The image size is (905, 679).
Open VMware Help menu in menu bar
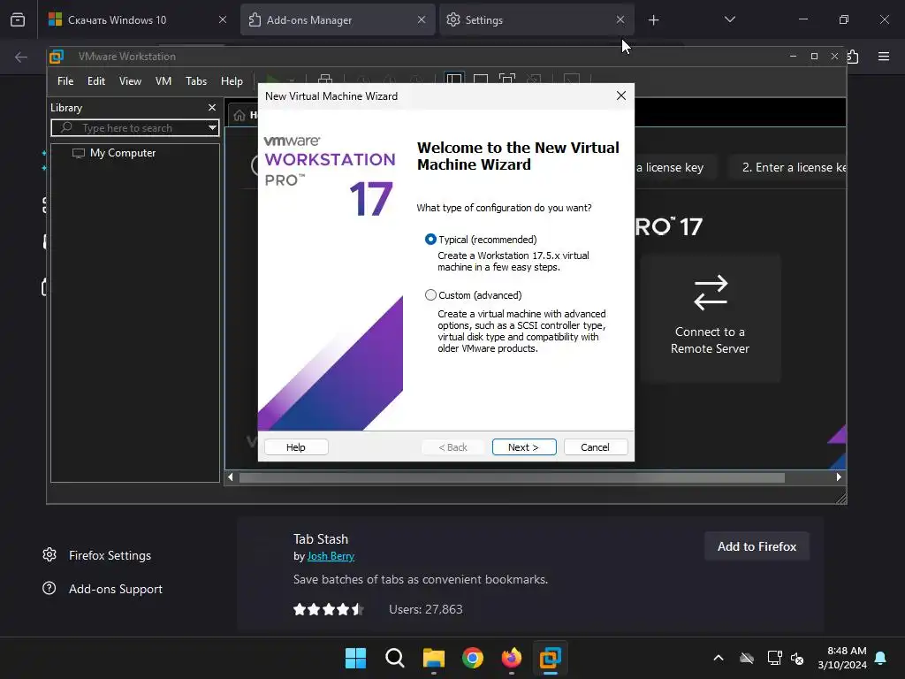click(232, 81)
